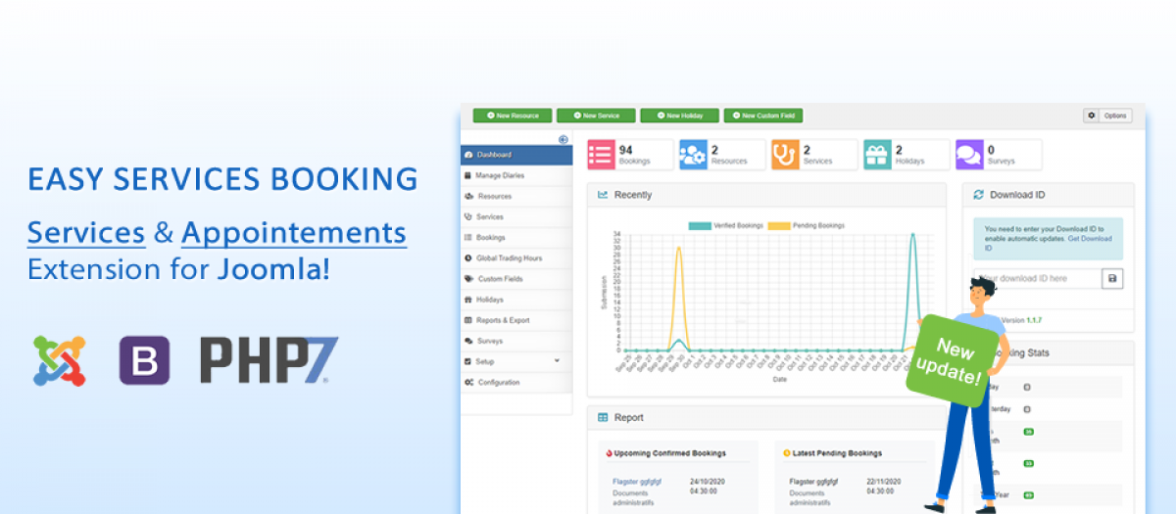1176x514 pixels.
Task: Click the Recently chart icon
Action: coord(603,195)
